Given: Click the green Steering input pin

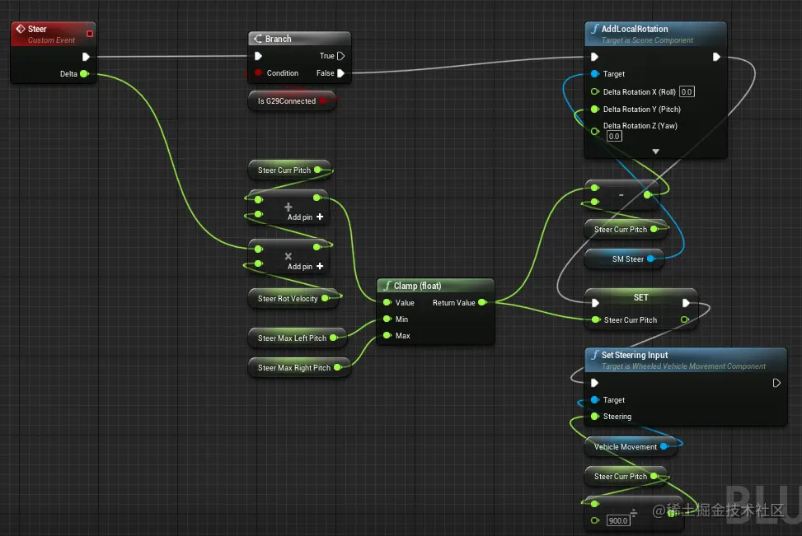Looking at the screenshot, I should (595, 417).
